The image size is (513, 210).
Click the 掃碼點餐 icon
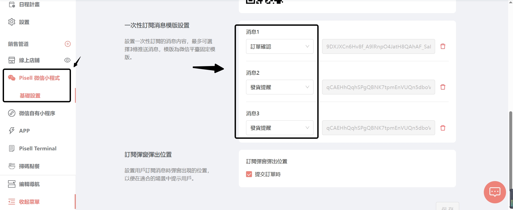tap(12, 166)
